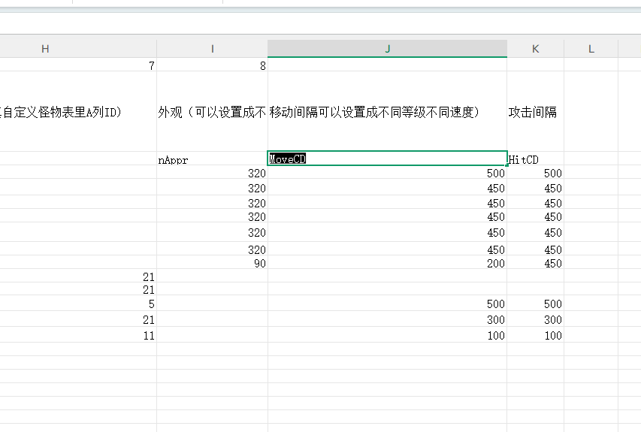Image resolution: width=641 pixels, height=432 pixels.
Task: Select the entire column K via header
Action: tap(535, 49)
